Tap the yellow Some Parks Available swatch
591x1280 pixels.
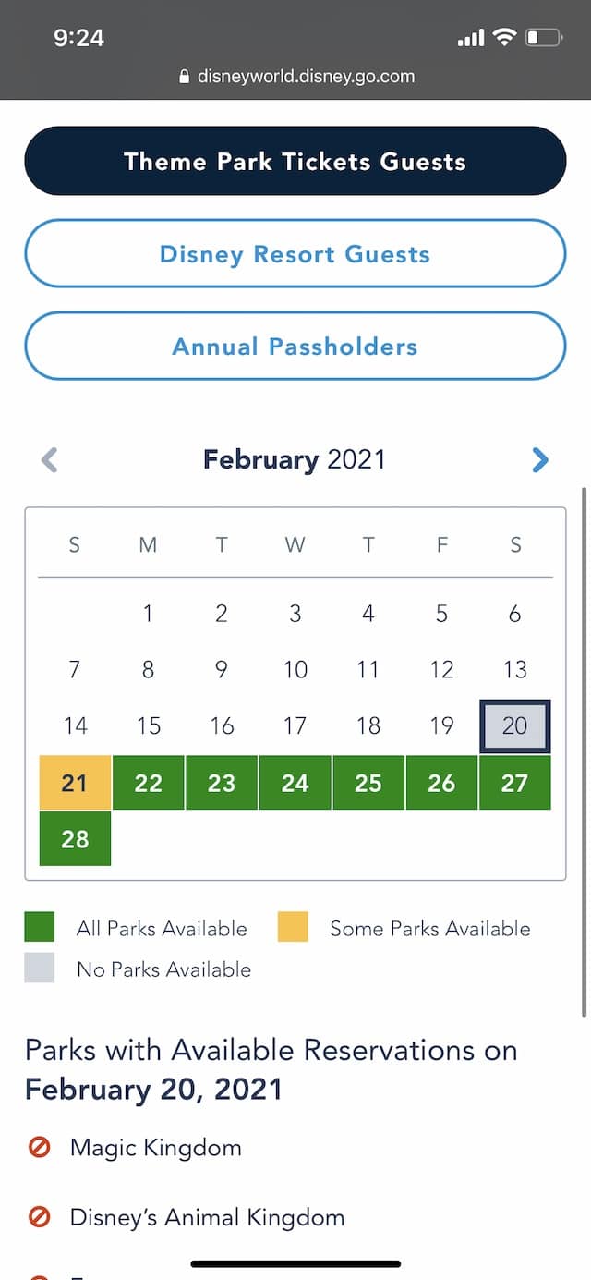(x=293, y=927)
